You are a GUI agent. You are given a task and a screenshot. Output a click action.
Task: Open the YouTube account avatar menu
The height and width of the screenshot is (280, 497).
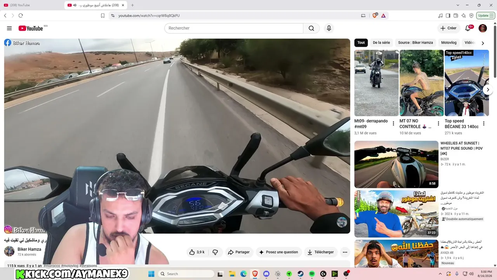pyautogui.click(x=483, y=28)
